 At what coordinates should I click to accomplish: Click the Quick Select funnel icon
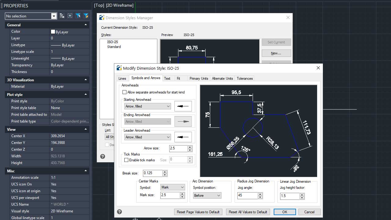78,16
